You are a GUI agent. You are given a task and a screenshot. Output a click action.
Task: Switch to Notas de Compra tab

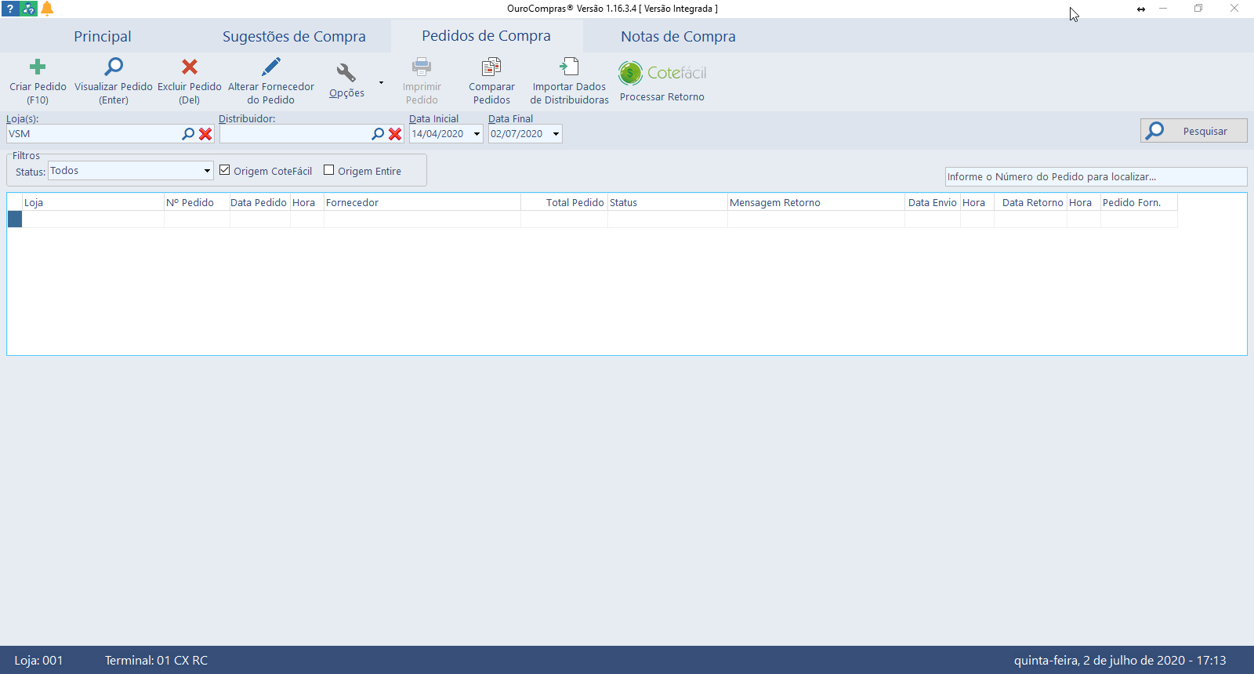[678, 37]
